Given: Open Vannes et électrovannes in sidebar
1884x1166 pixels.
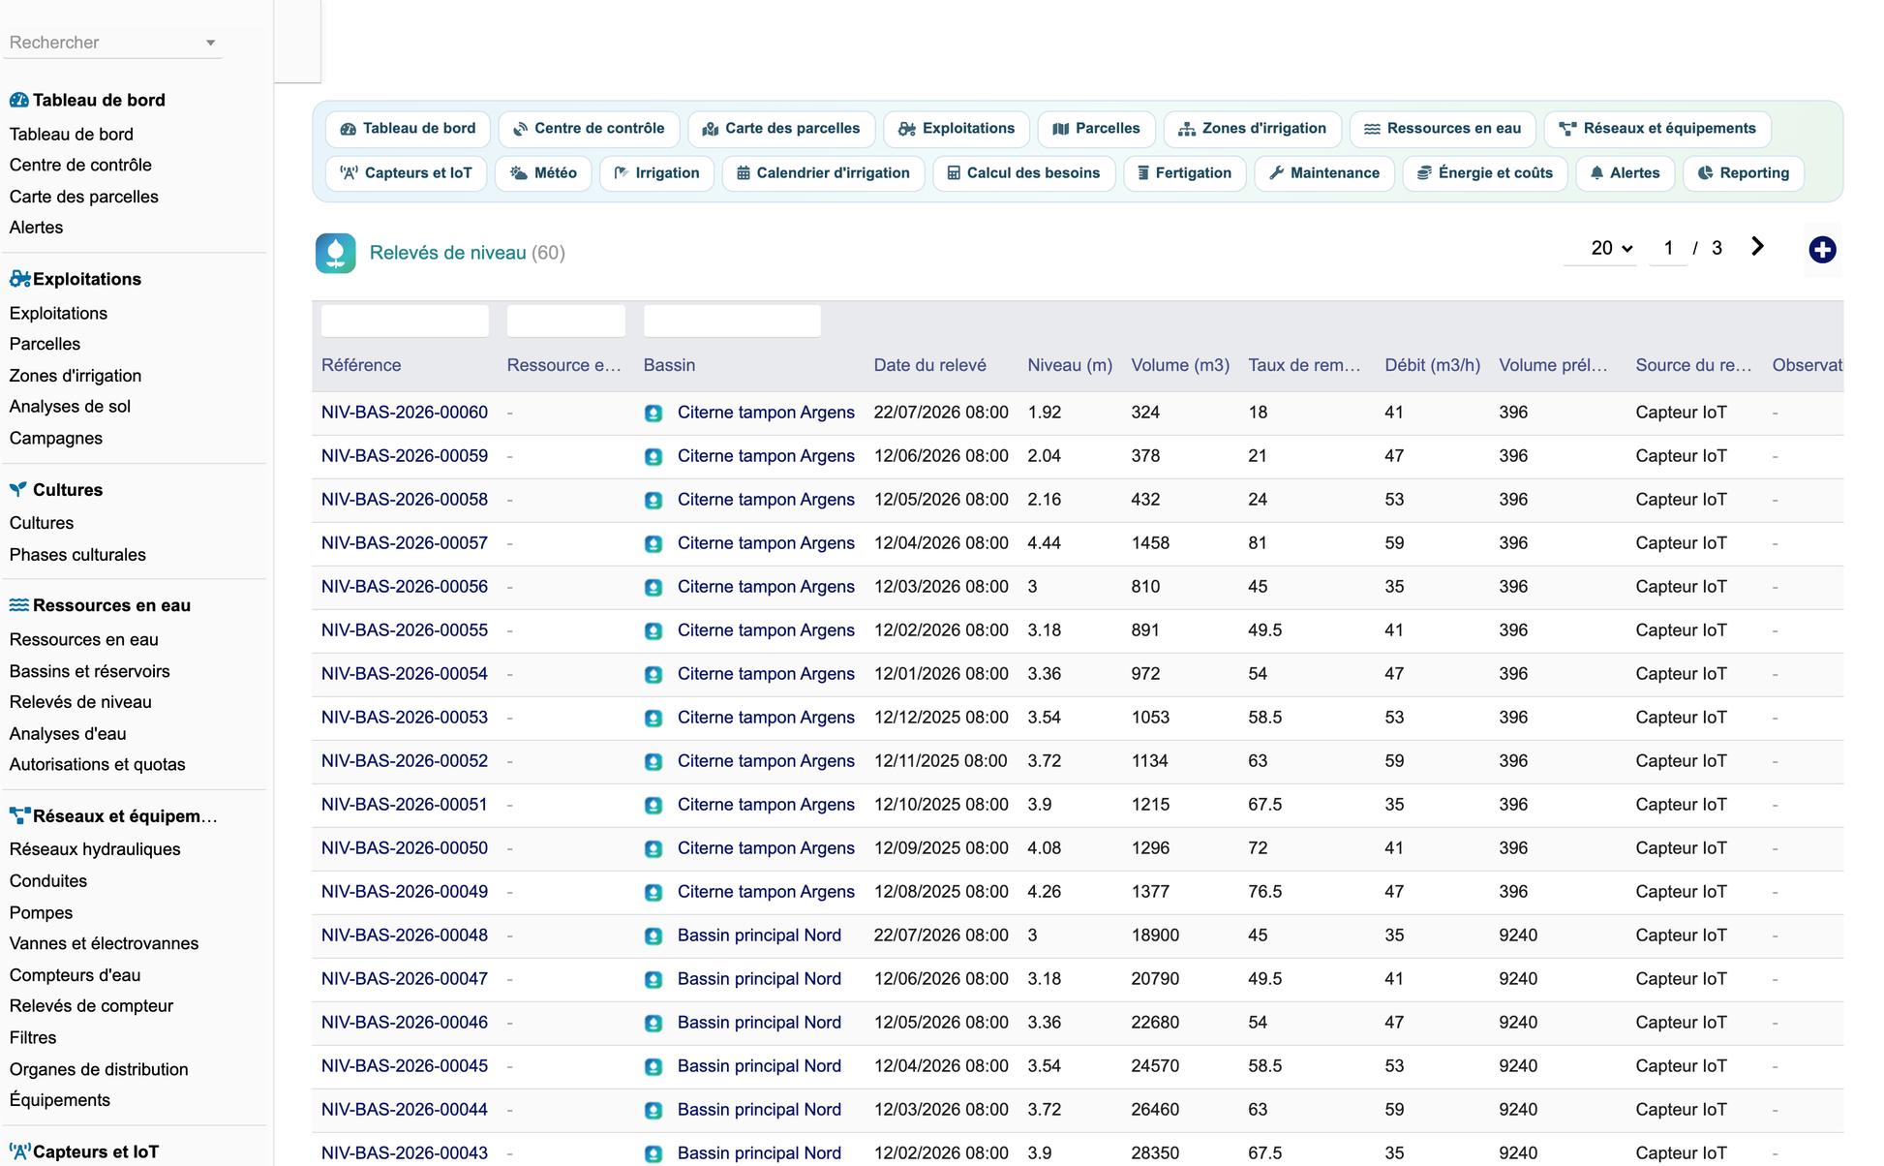Looking at the screenshot, I should tap(104, 944).
